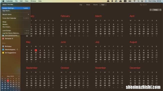Screen dimensions: 163x91
Task: Click the subscribed-calendar broadcast icon beside Mærkedagskal
Action: [x=17, y=49]
